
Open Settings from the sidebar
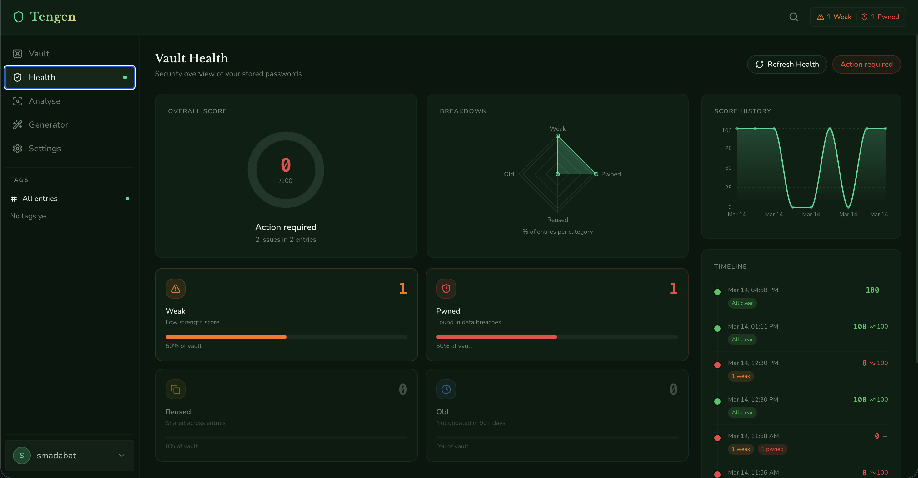[45, 149]
